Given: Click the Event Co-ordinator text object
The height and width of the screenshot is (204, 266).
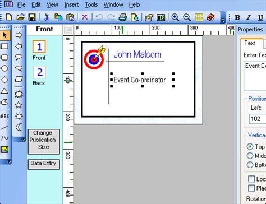Looking at the screenshot, I should pos(140,80).
